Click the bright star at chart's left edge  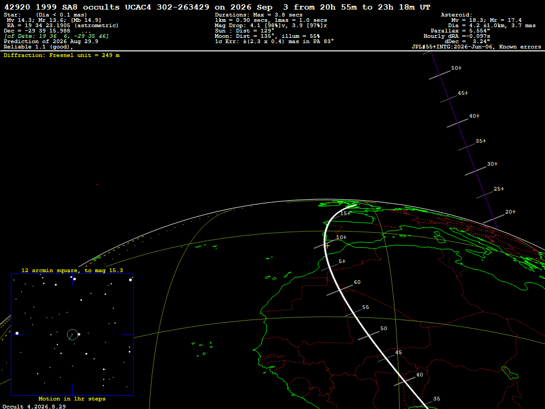(17, 333)
